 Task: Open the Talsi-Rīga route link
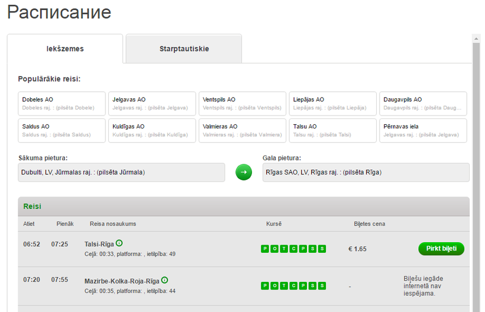point(99,244)
